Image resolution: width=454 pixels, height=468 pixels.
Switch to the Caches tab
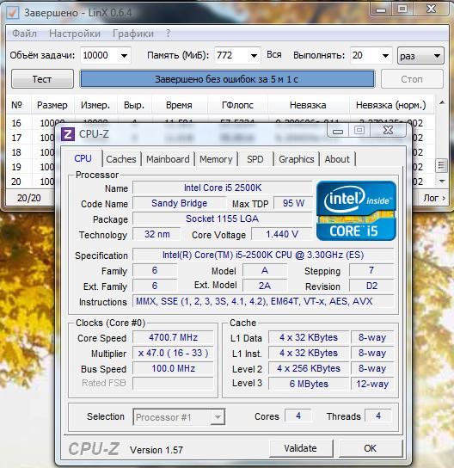[x=121, y=159]
